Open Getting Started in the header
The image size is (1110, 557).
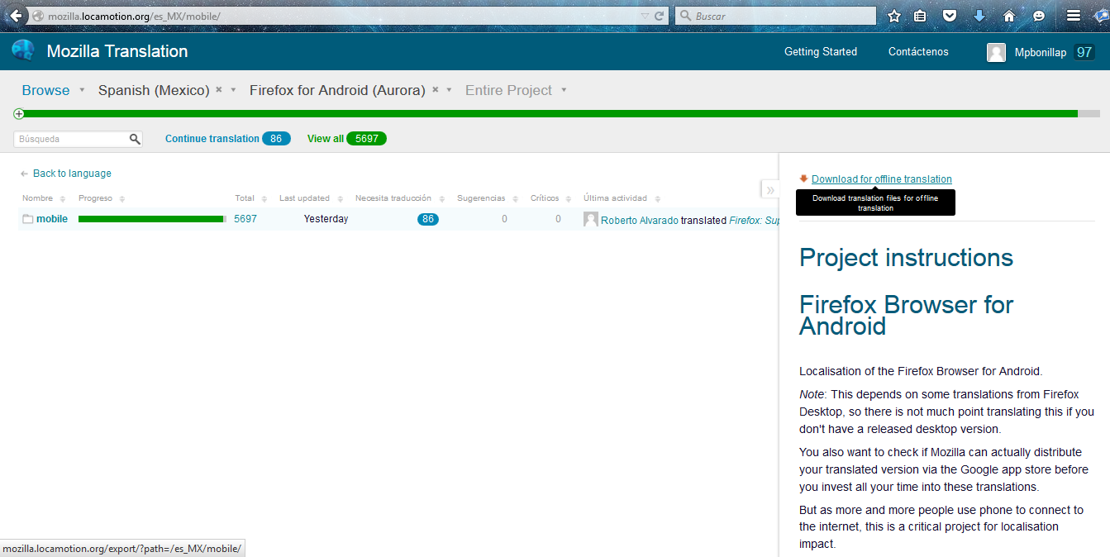821,51
